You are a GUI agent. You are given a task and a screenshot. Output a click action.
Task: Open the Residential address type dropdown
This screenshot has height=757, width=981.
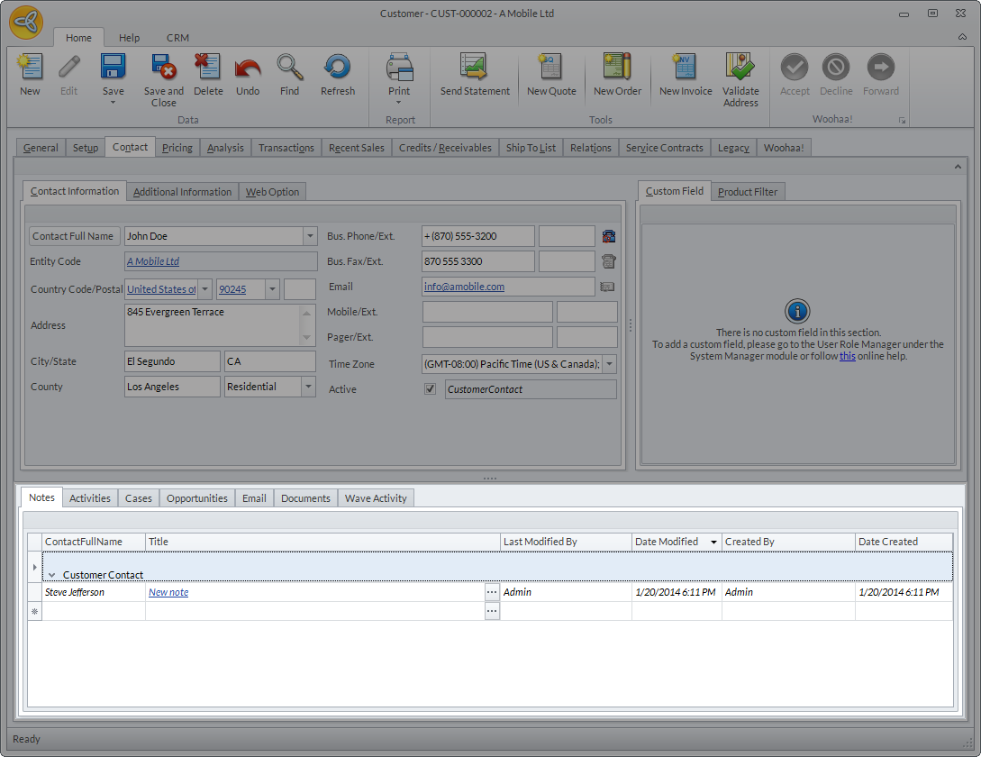[x=308, y=387]
